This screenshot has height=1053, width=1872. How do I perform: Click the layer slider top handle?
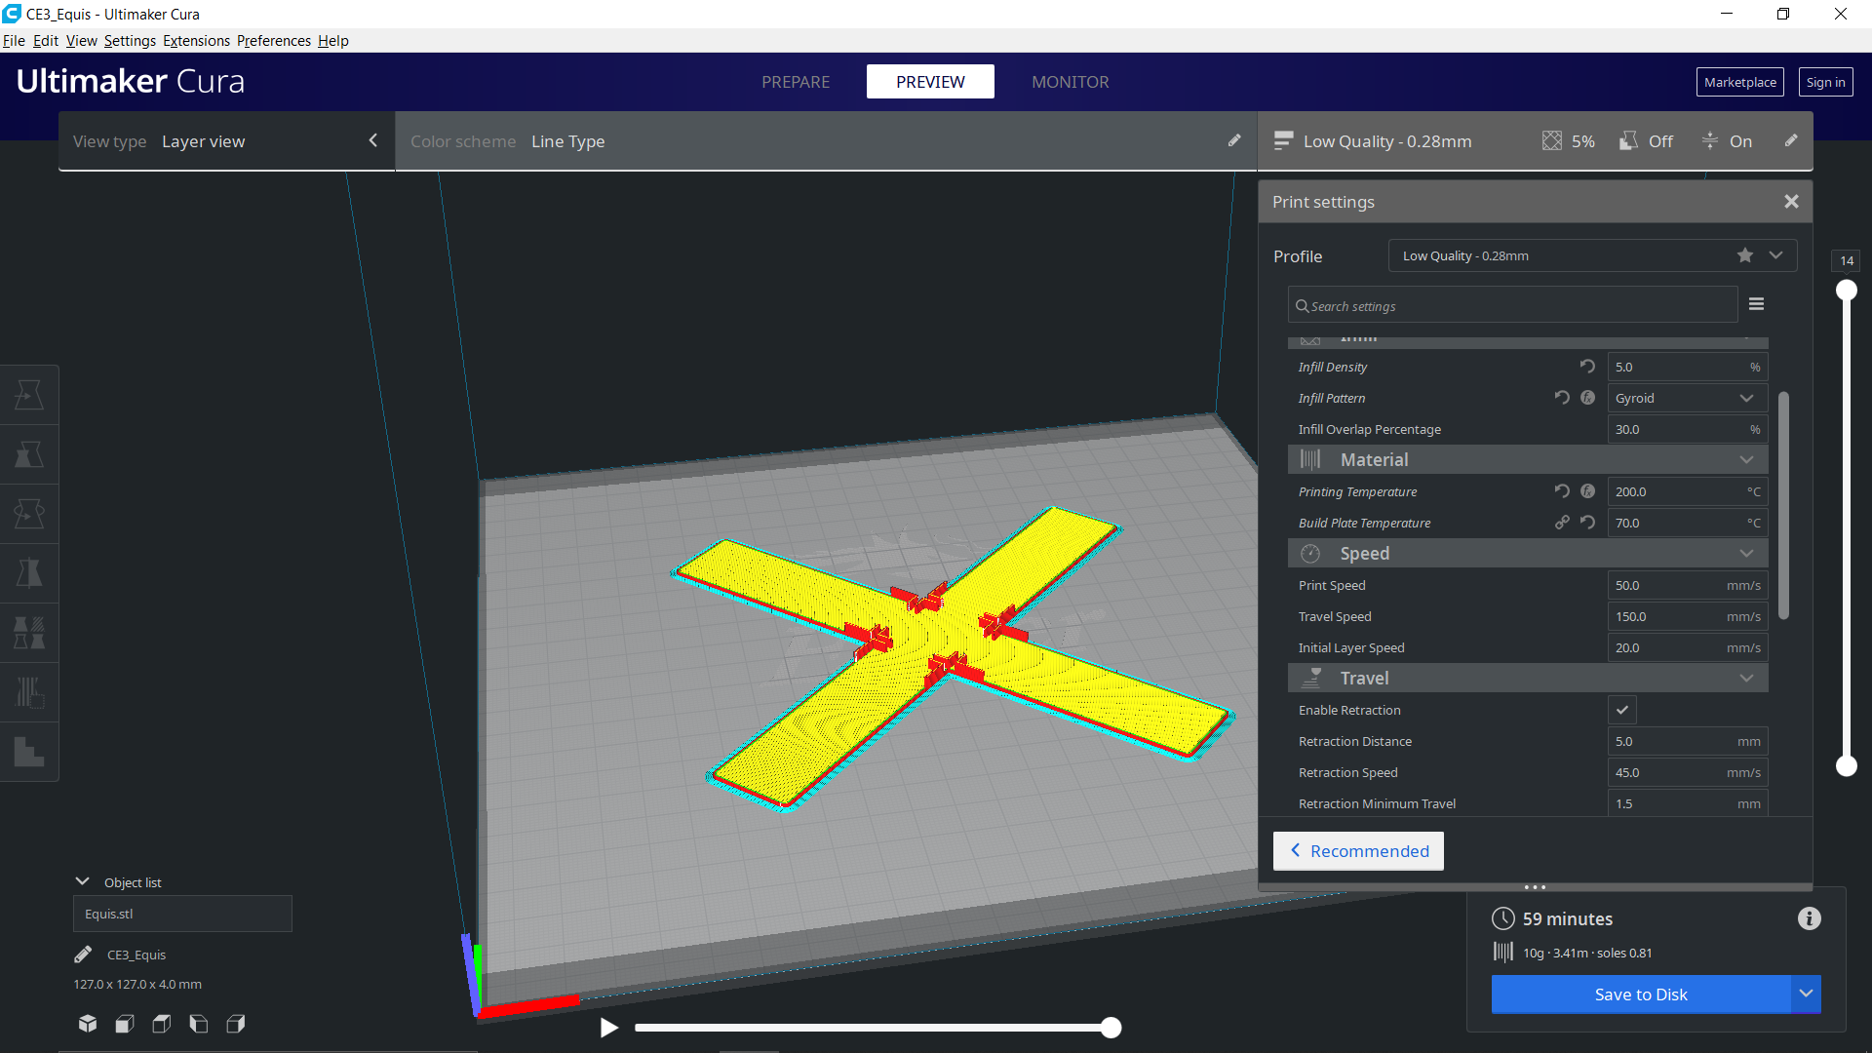tap(1846, 291)
